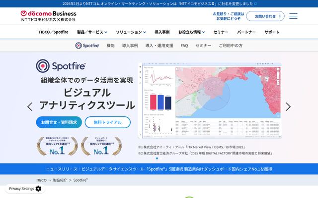The height and width of the screenshot is (198, 318).
Task: Select 導入・運用支援 in sub navigation
Action: tap(159, 46)
